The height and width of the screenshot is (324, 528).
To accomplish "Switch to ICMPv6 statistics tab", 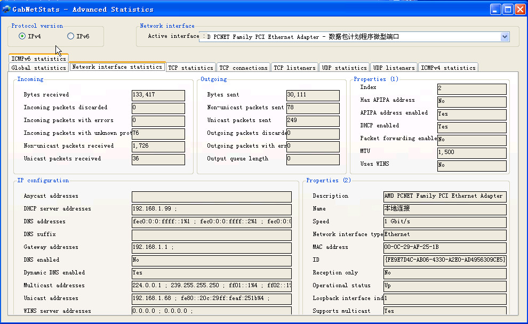I will [x=38, y=59].
